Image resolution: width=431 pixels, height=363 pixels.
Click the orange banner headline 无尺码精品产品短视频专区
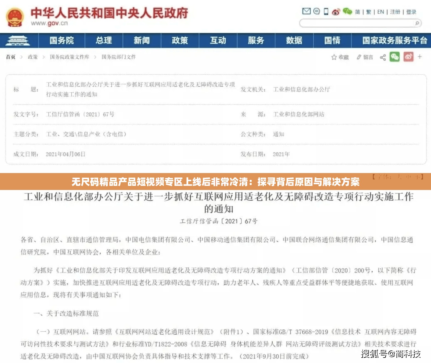215,181
